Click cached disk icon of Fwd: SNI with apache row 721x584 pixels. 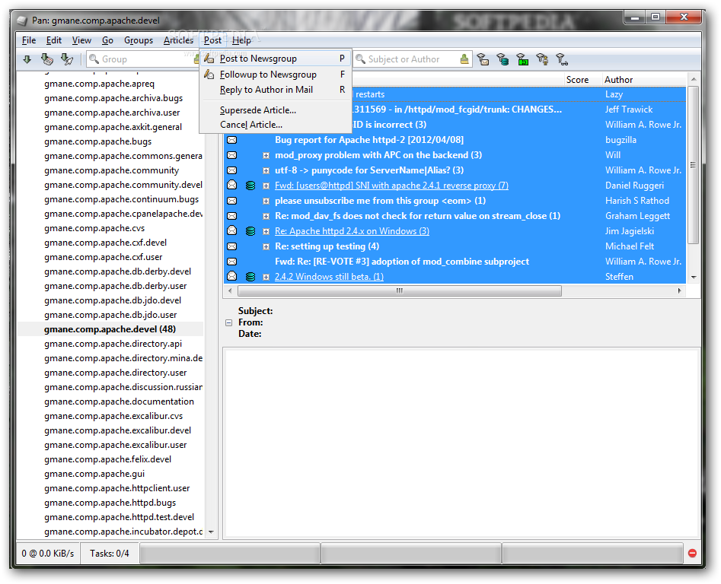(x=250, y=186)
